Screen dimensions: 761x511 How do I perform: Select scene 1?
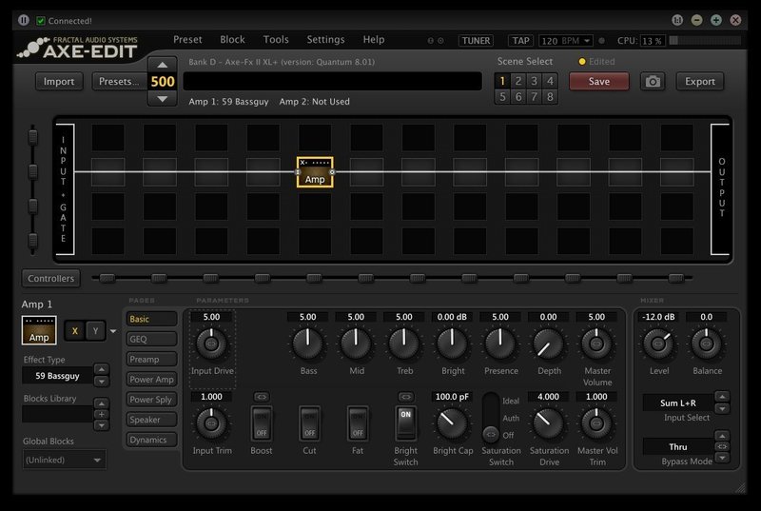[502, 81]
